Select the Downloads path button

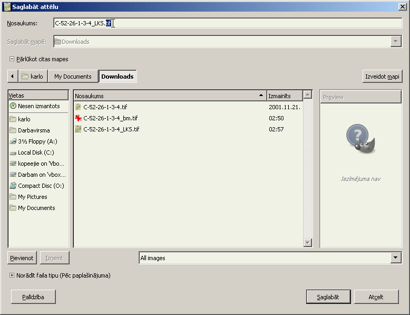(x=118, y=76)
